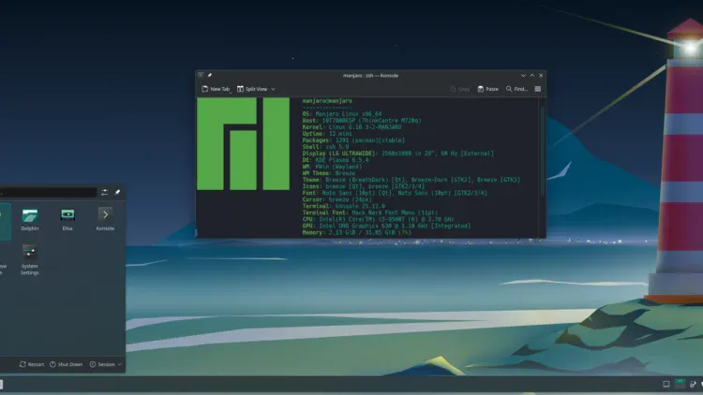The width and height of the screenshot is (703, 395).
Task: Launch Elisa music player
Action: point(67,219)
